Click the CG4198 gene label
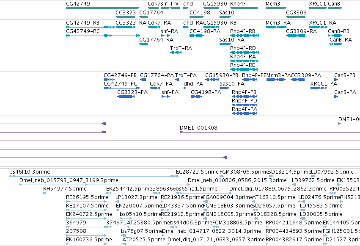The width and height of the screenshot is (360, 246). [x=200, y=13]
